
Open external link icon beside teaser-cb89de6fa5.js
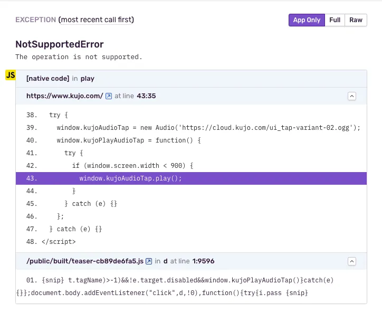pyautogui.click(x=149, y=261)
